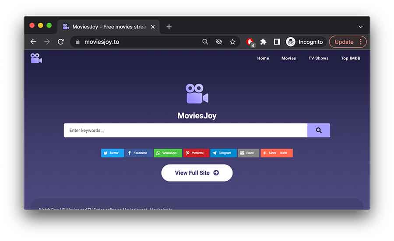Share via the Telegram button
Viewport: 394px width, 241px height.
click(x=223, y=153)
